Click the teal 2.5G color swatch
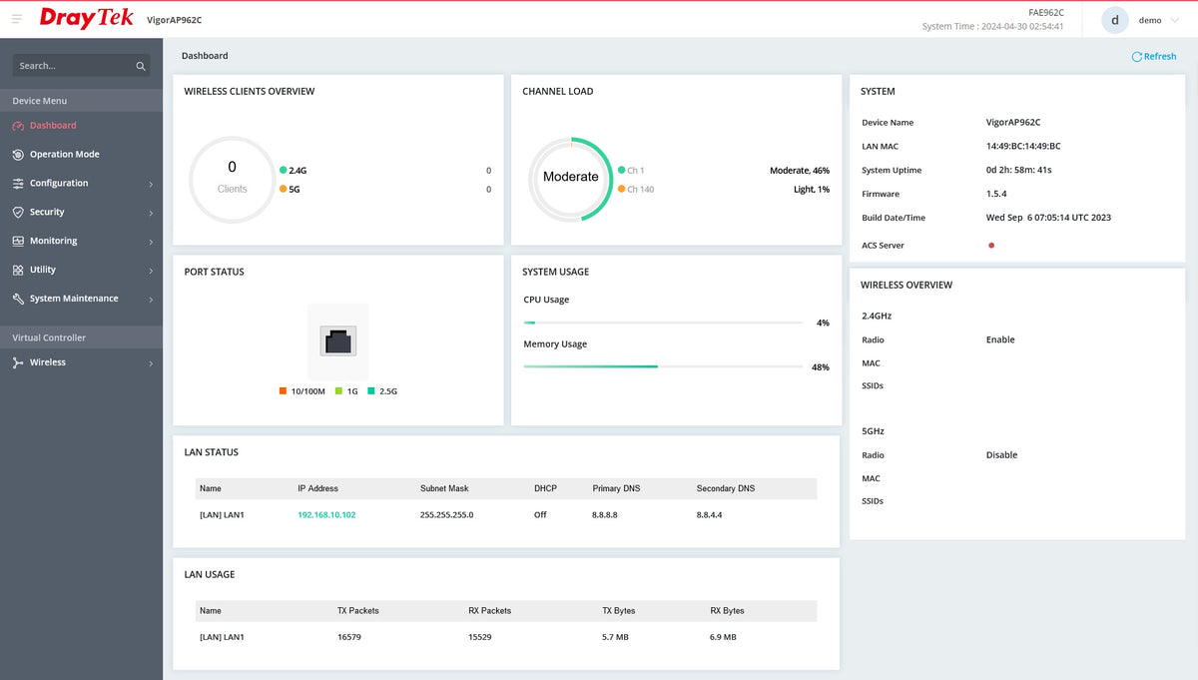The height and width of the screenshot is (680, 1198). [x=371, y=391]
